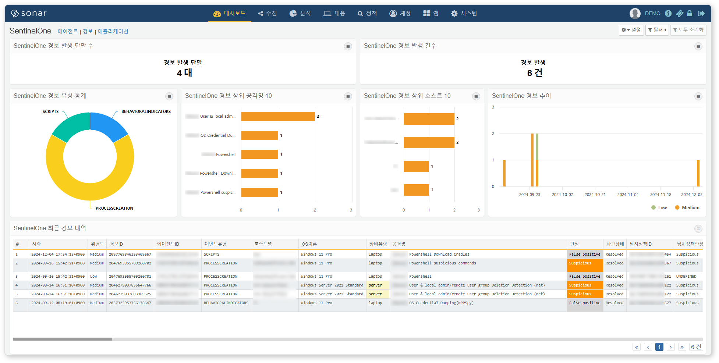Image resolution: width=719 pixels, height=363 pixels.
Task: Open menu of 최근 경보 내역 widget
Action: point(698,229)
